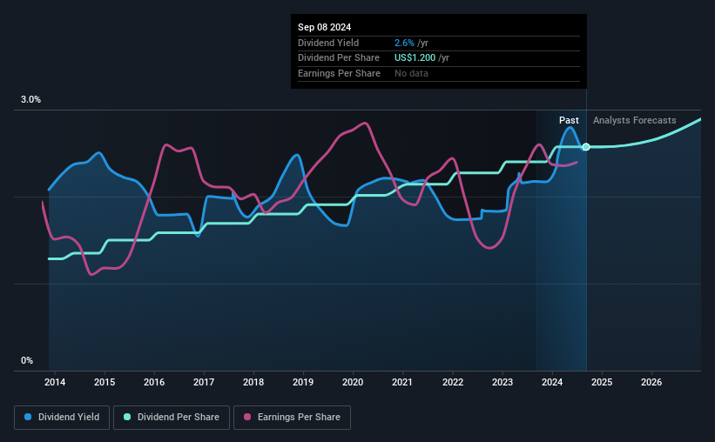Click the pink Earnings Per Share legend dot
The height and width of the screenshot is (442, 715).
pos(247,417)
